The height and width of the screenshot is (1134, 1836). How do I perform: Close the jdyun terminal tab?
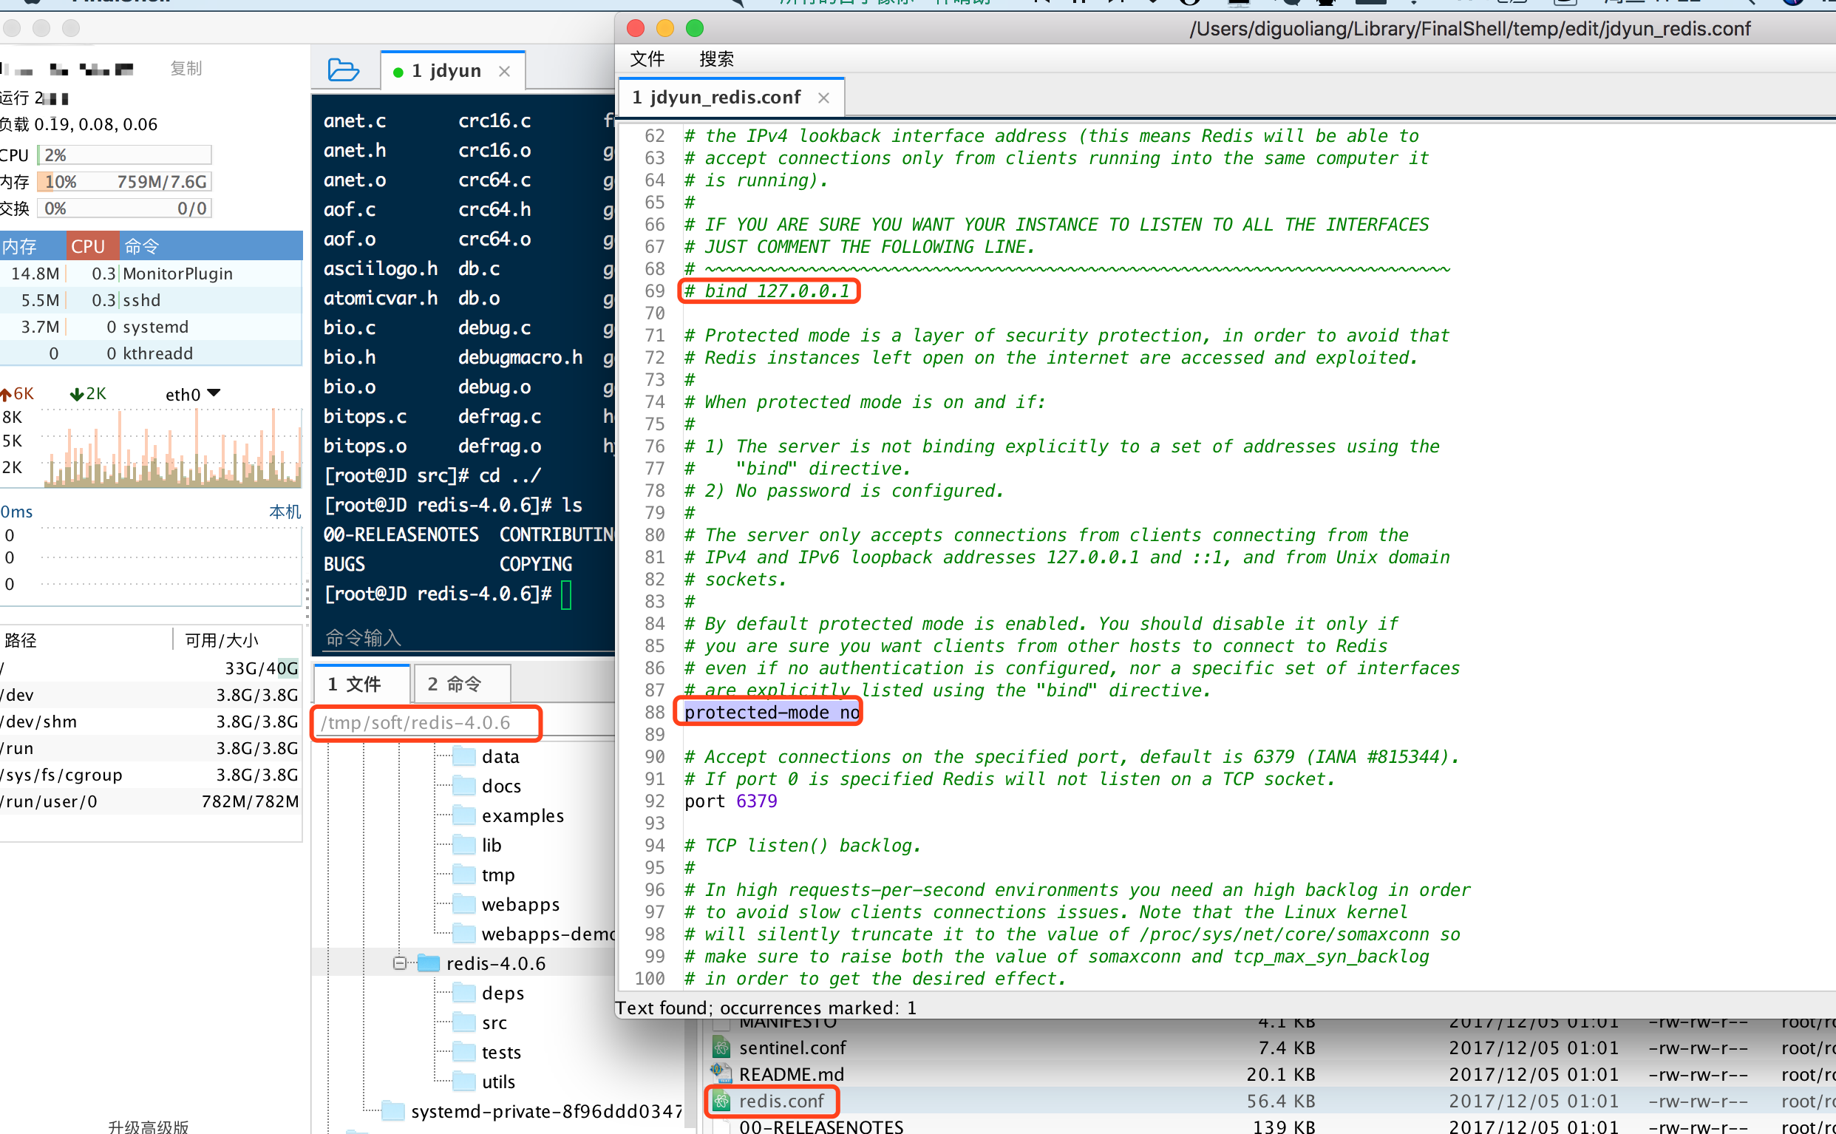pyautogui.click(x=505, y=71)
